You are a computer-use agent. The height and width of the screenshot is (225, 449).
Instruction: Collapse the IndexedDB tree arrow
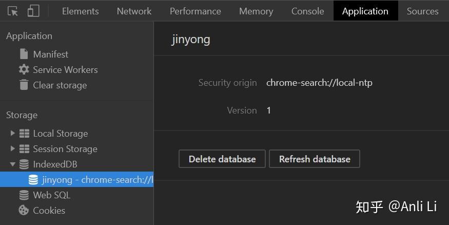click(x=13, y=164)
